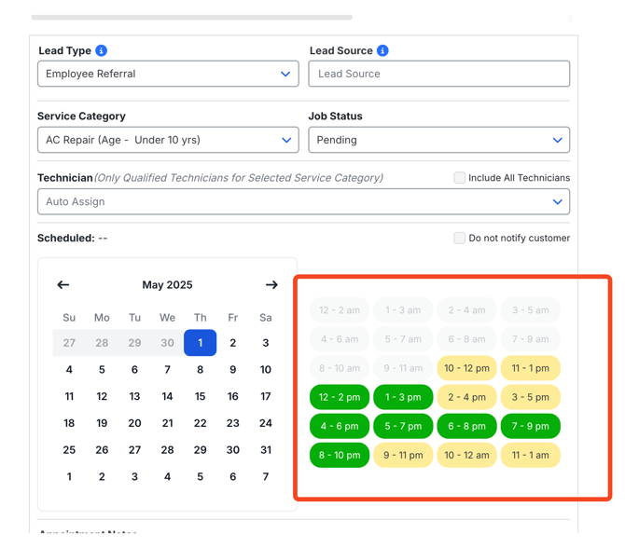This screenshot has width=625, height=548.
Task: Click the horizontal scrollbar at top
Action: click(192, 18)
